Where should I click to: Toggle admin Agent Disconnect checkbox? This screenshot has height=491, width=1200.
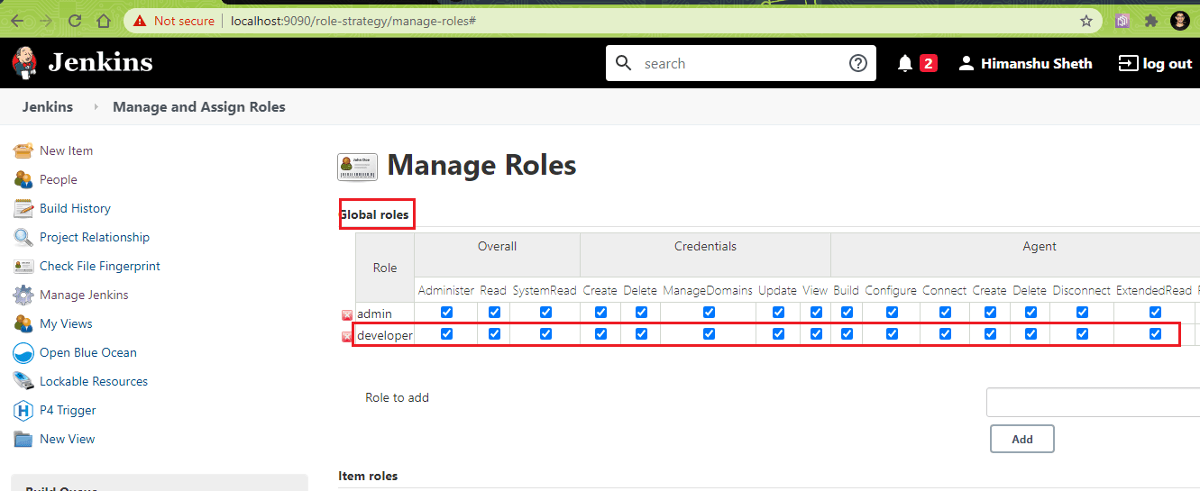click(x=1082, y=313)
